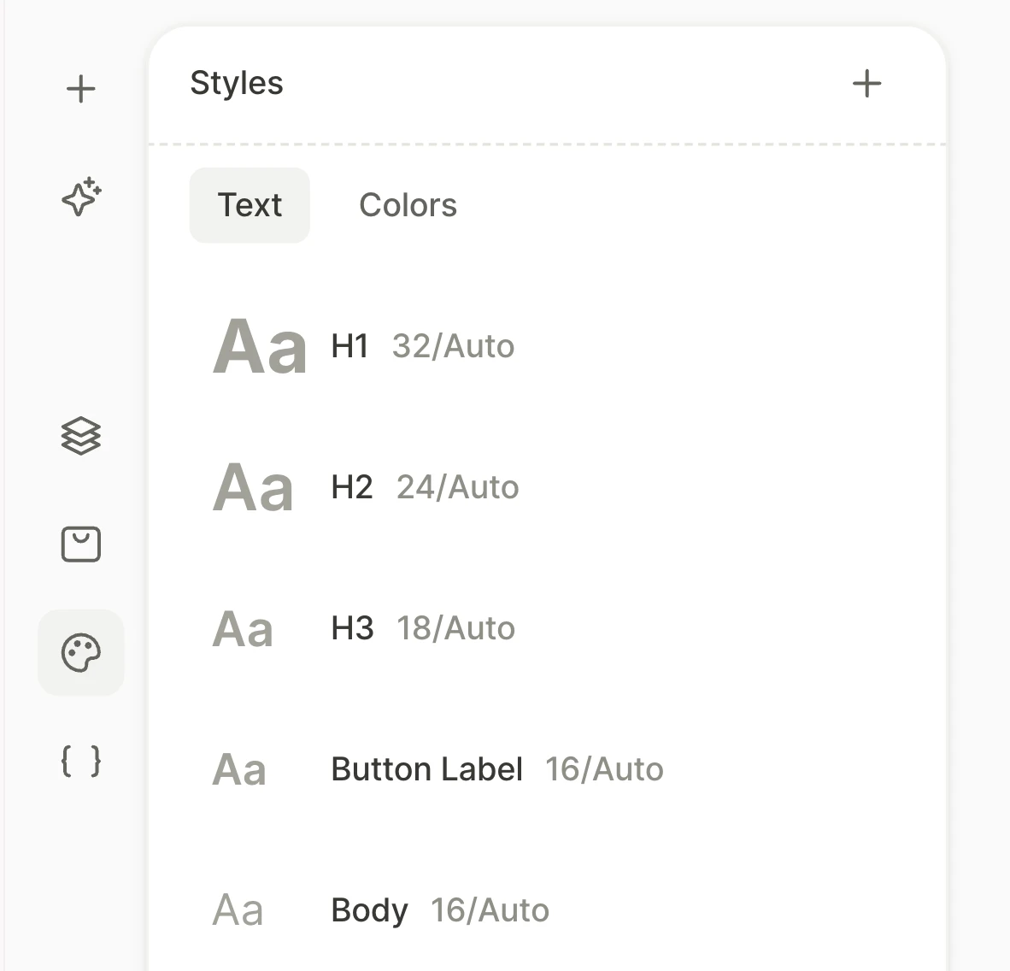The width and height of the screenshot is (1010, 971).
Task: Click the H1 Aa font preview
Action: 260,347
